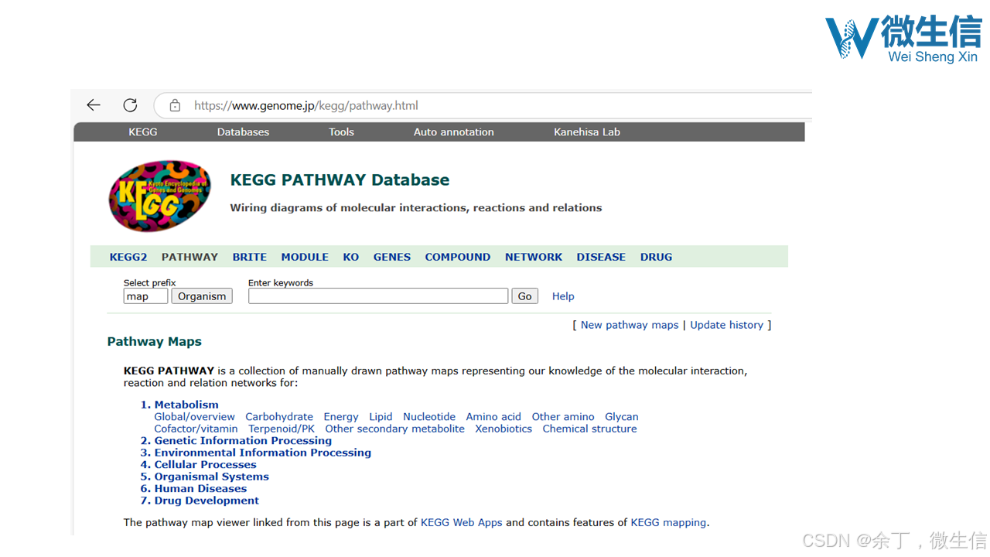990x557 pixels.
Task: Switch to the COMPOUND tab
Action: [x=458, y=256]
